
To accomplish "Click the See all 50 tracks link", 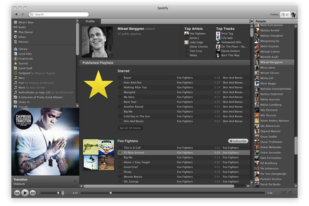I will (x=130, y=128).
